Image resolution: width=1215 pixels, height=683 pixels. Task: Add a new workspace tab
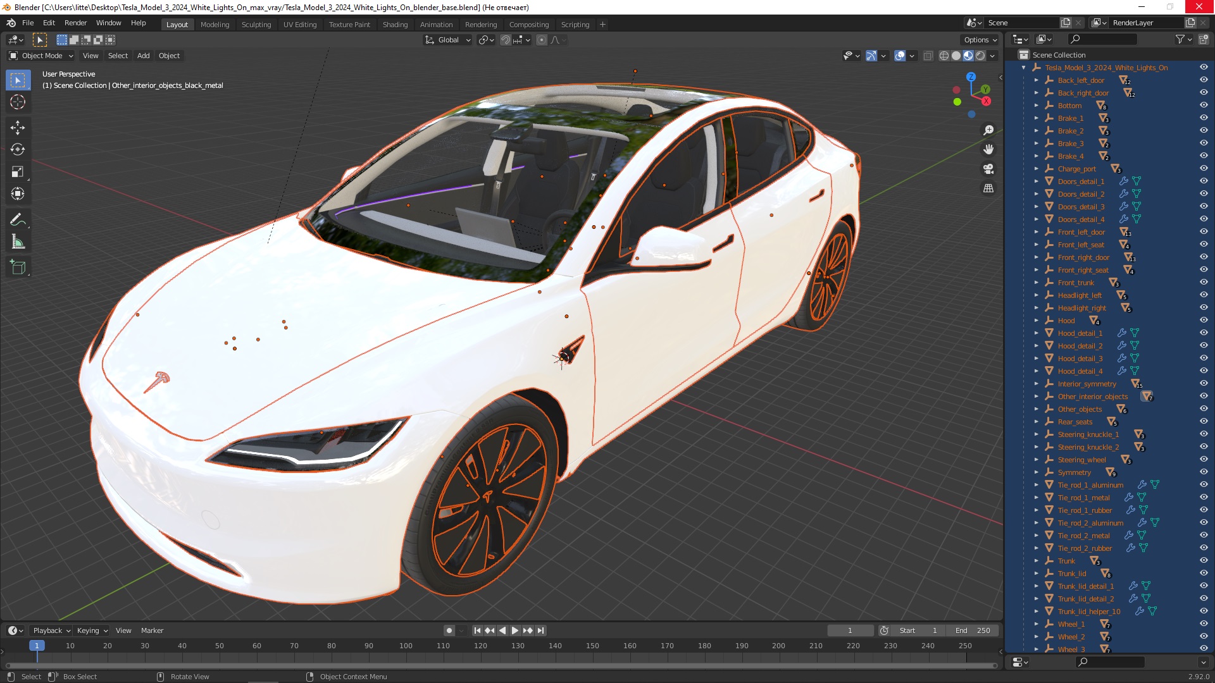(x=602, y=25)
